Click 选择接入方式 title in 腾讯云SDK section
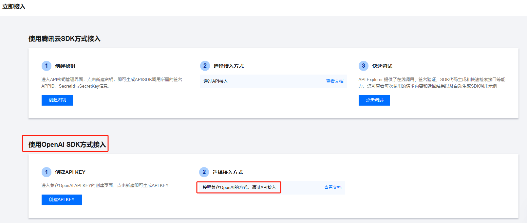This screenshot has width=527, height=223. (229, 66)
